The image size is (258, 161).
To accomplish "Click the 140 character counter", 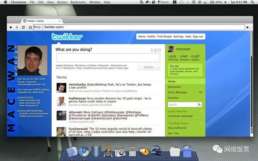I will click(x=156, y=50).
